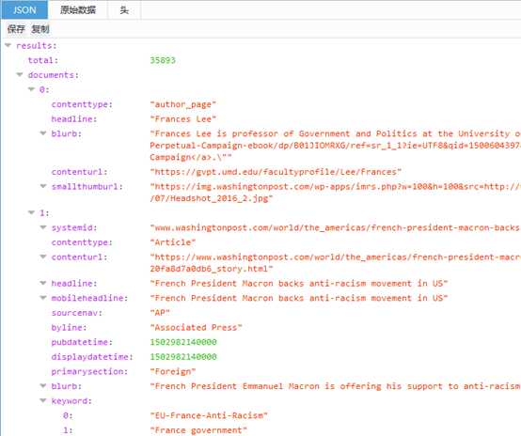521x436 pixels.
Task: Click the 保存 save button
Action: (16, 29)
